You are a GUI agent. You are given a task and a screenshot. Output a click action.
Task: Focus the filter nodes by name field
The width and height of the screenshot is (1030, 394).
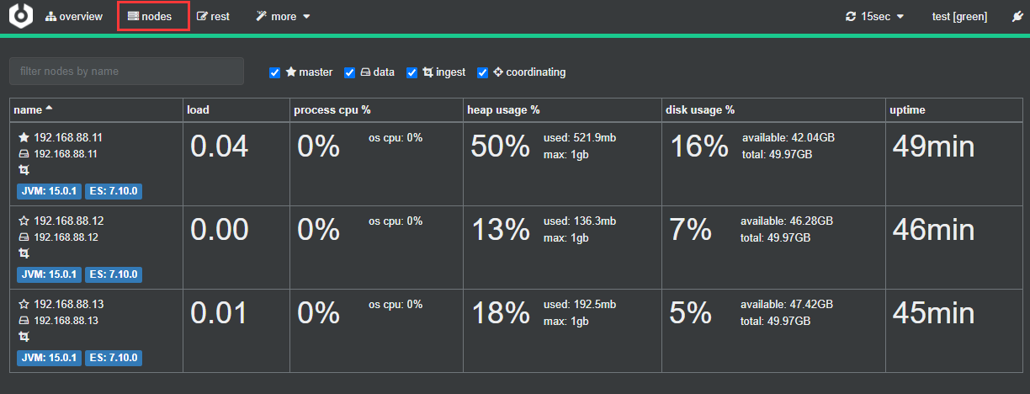(126, 72)
